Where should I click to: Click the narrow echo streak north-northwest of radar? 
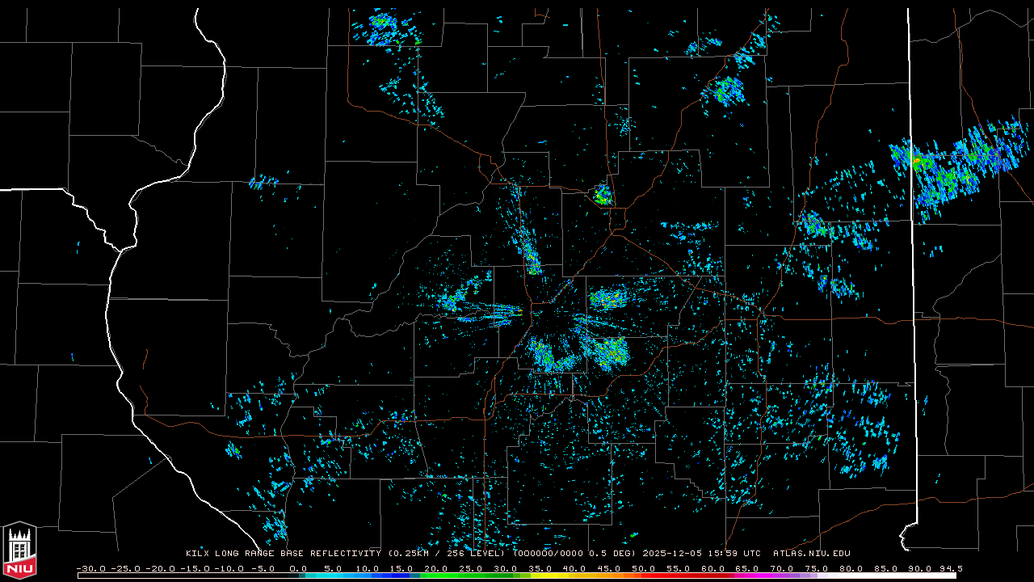point(529,251)
